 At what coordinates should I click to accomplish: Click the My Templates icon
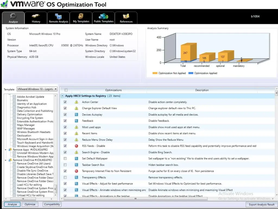(81, 16)
